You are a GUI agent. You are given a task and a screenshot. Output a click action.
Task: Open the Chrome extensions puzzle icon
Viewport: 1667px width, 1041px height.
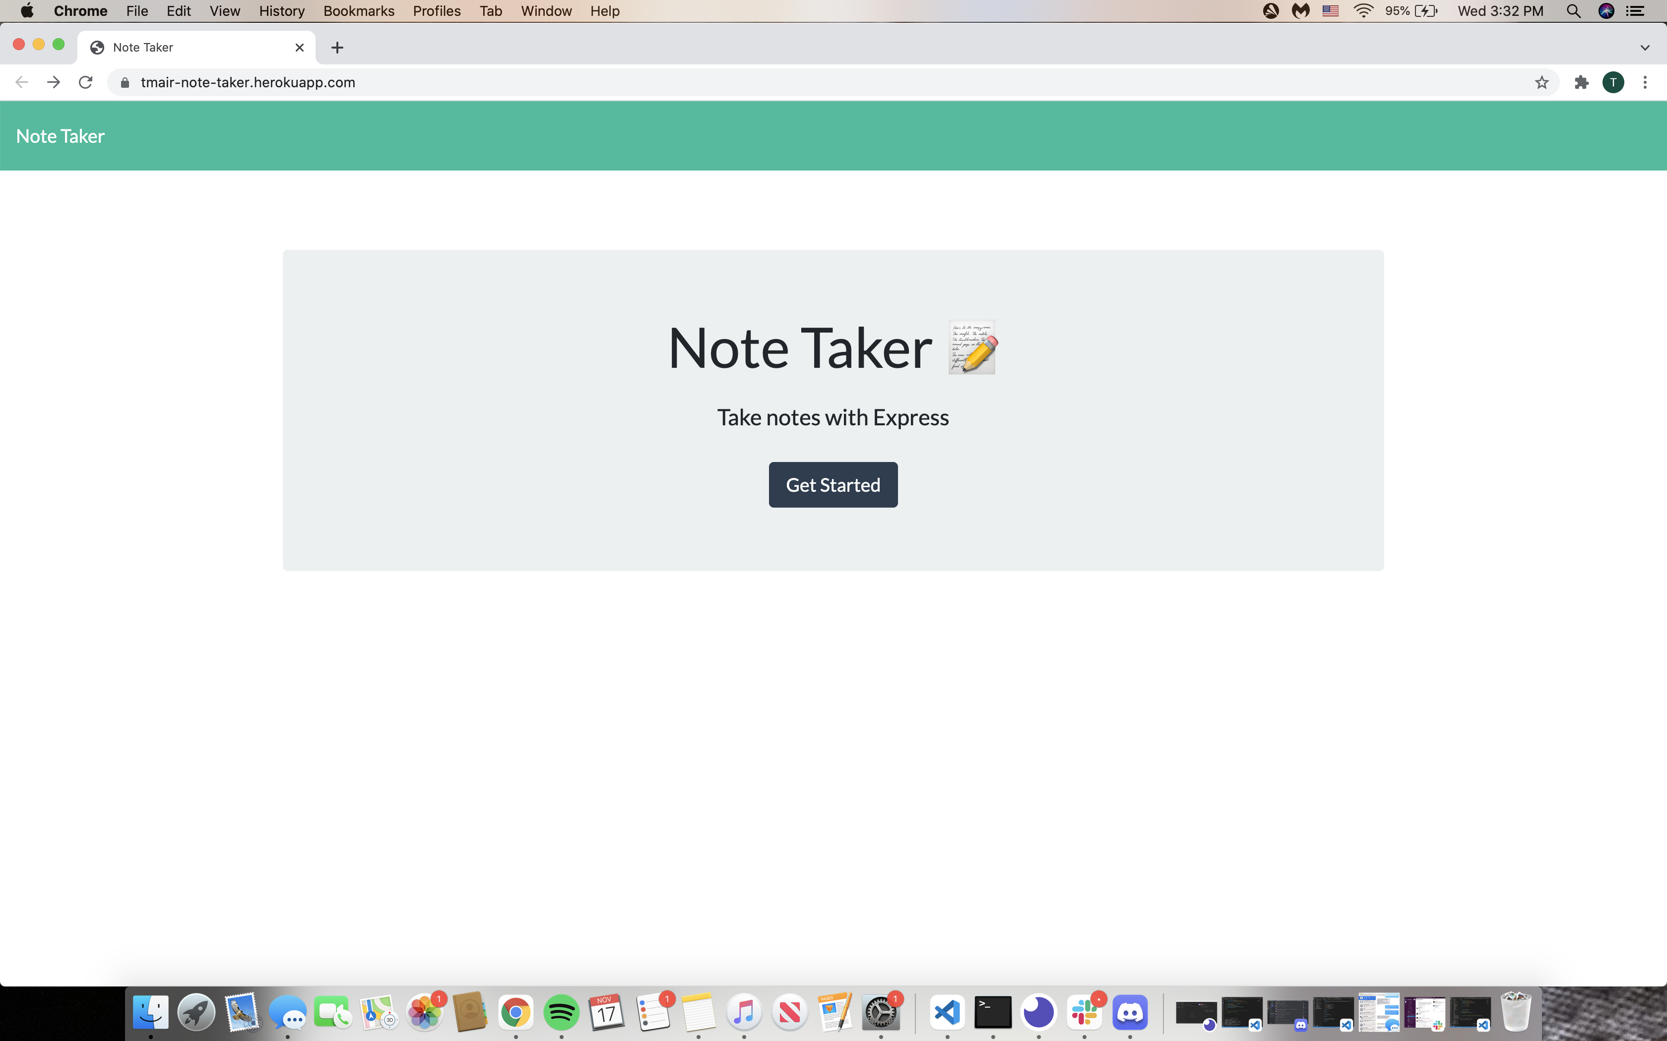coord(1582,82)
